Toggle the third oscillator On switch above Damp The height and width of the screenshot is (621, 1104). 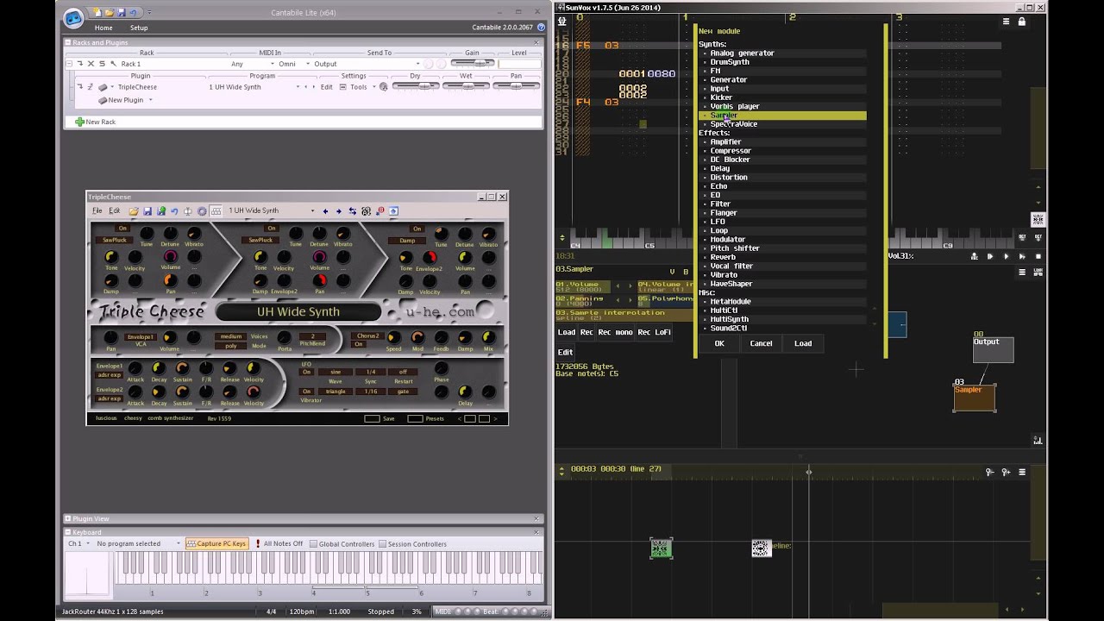pyautogui.click(x=417, y=229)
